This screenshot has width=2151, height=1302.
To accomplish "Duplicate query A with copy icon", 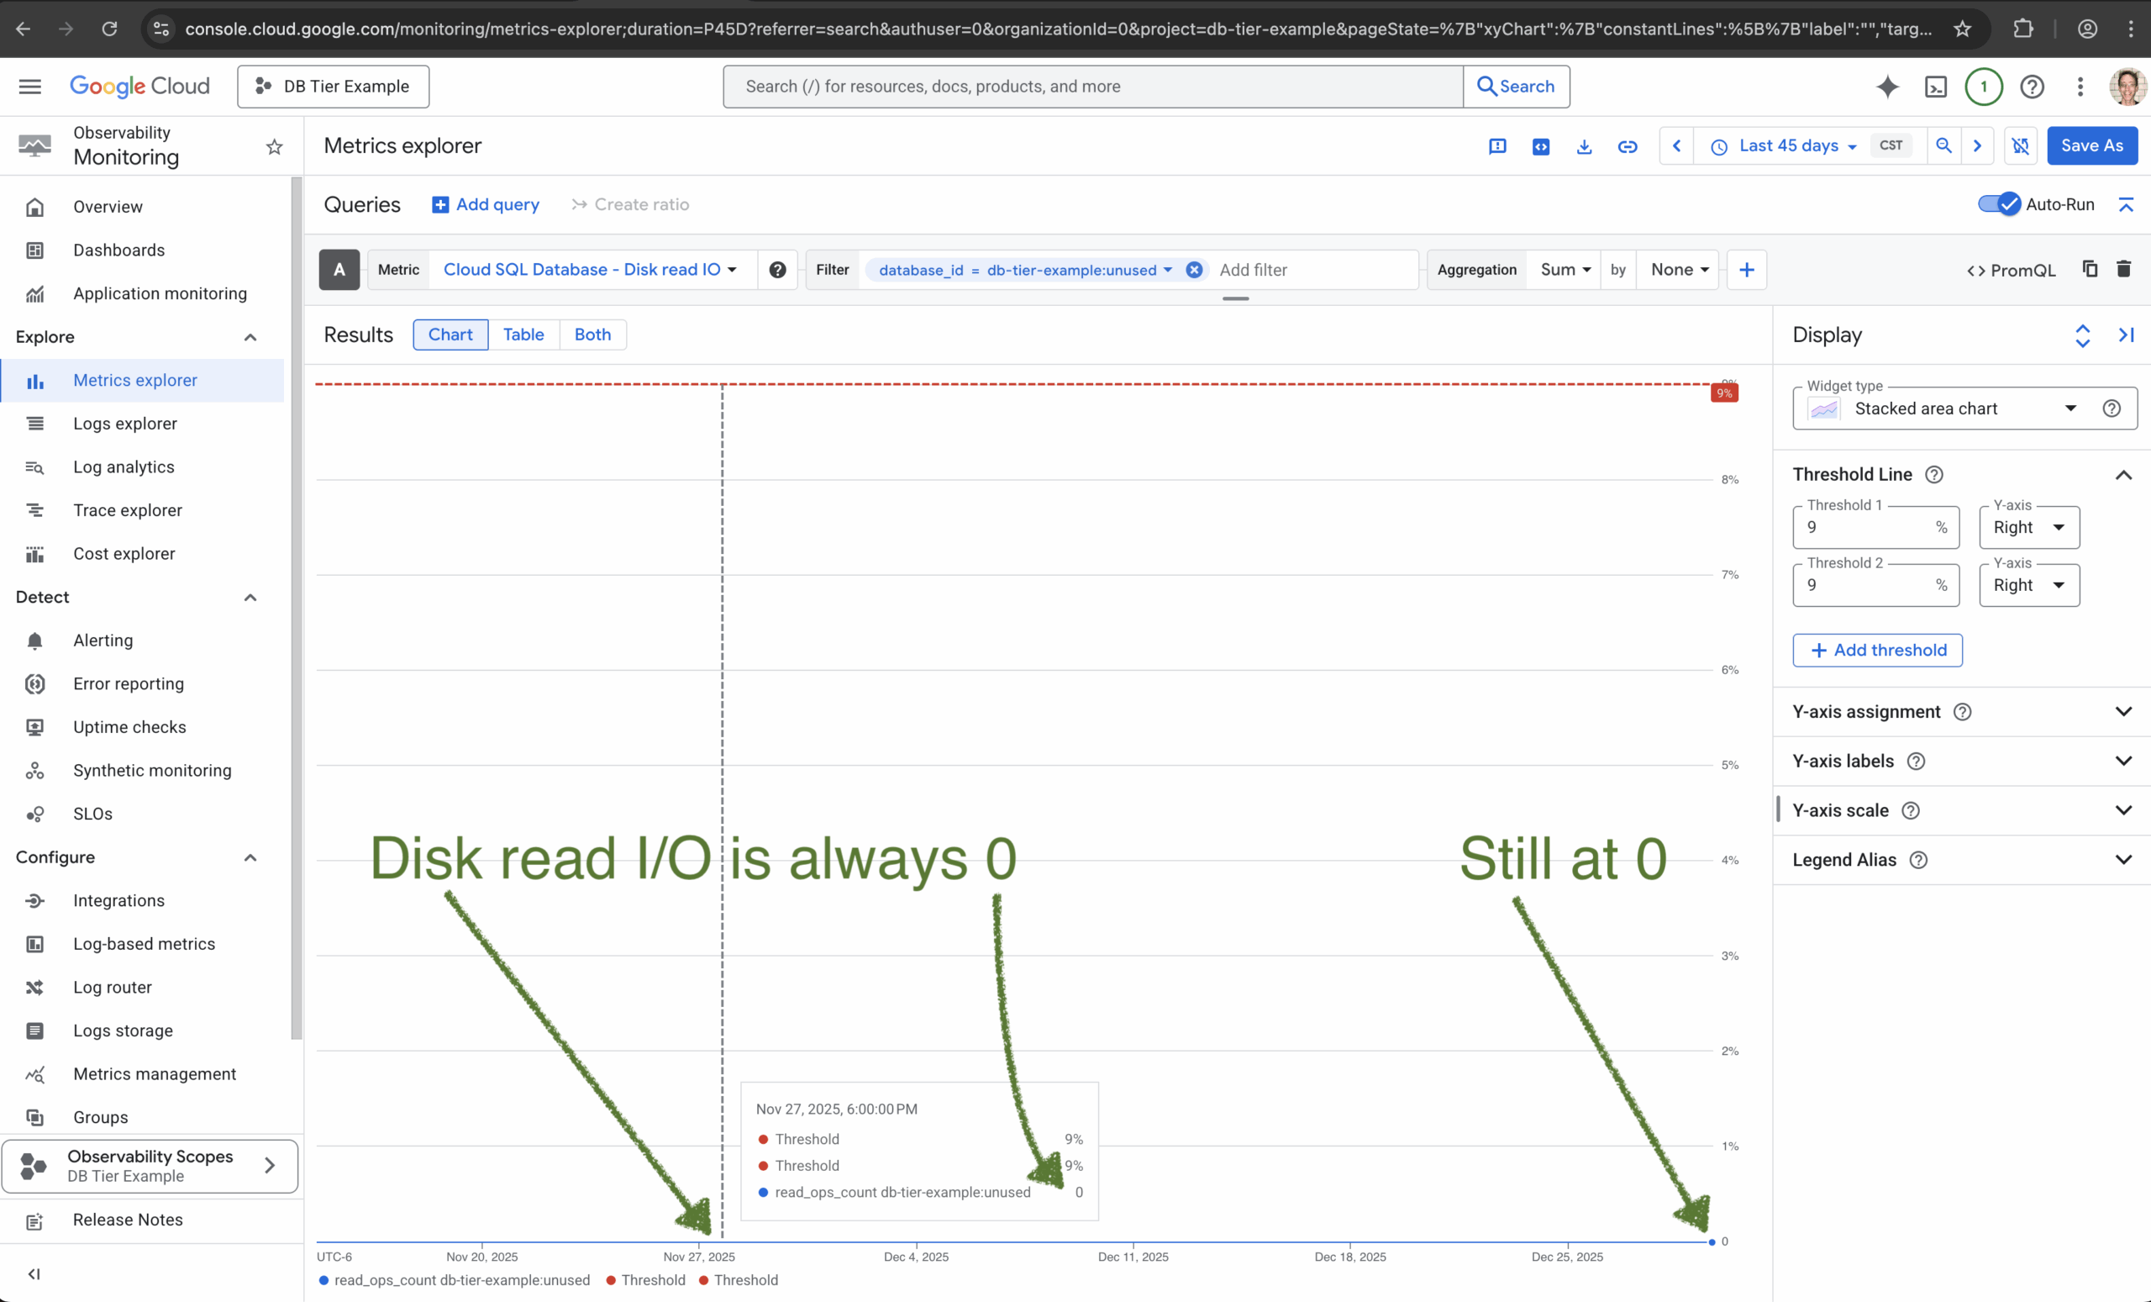I will tap(2090, 269).
